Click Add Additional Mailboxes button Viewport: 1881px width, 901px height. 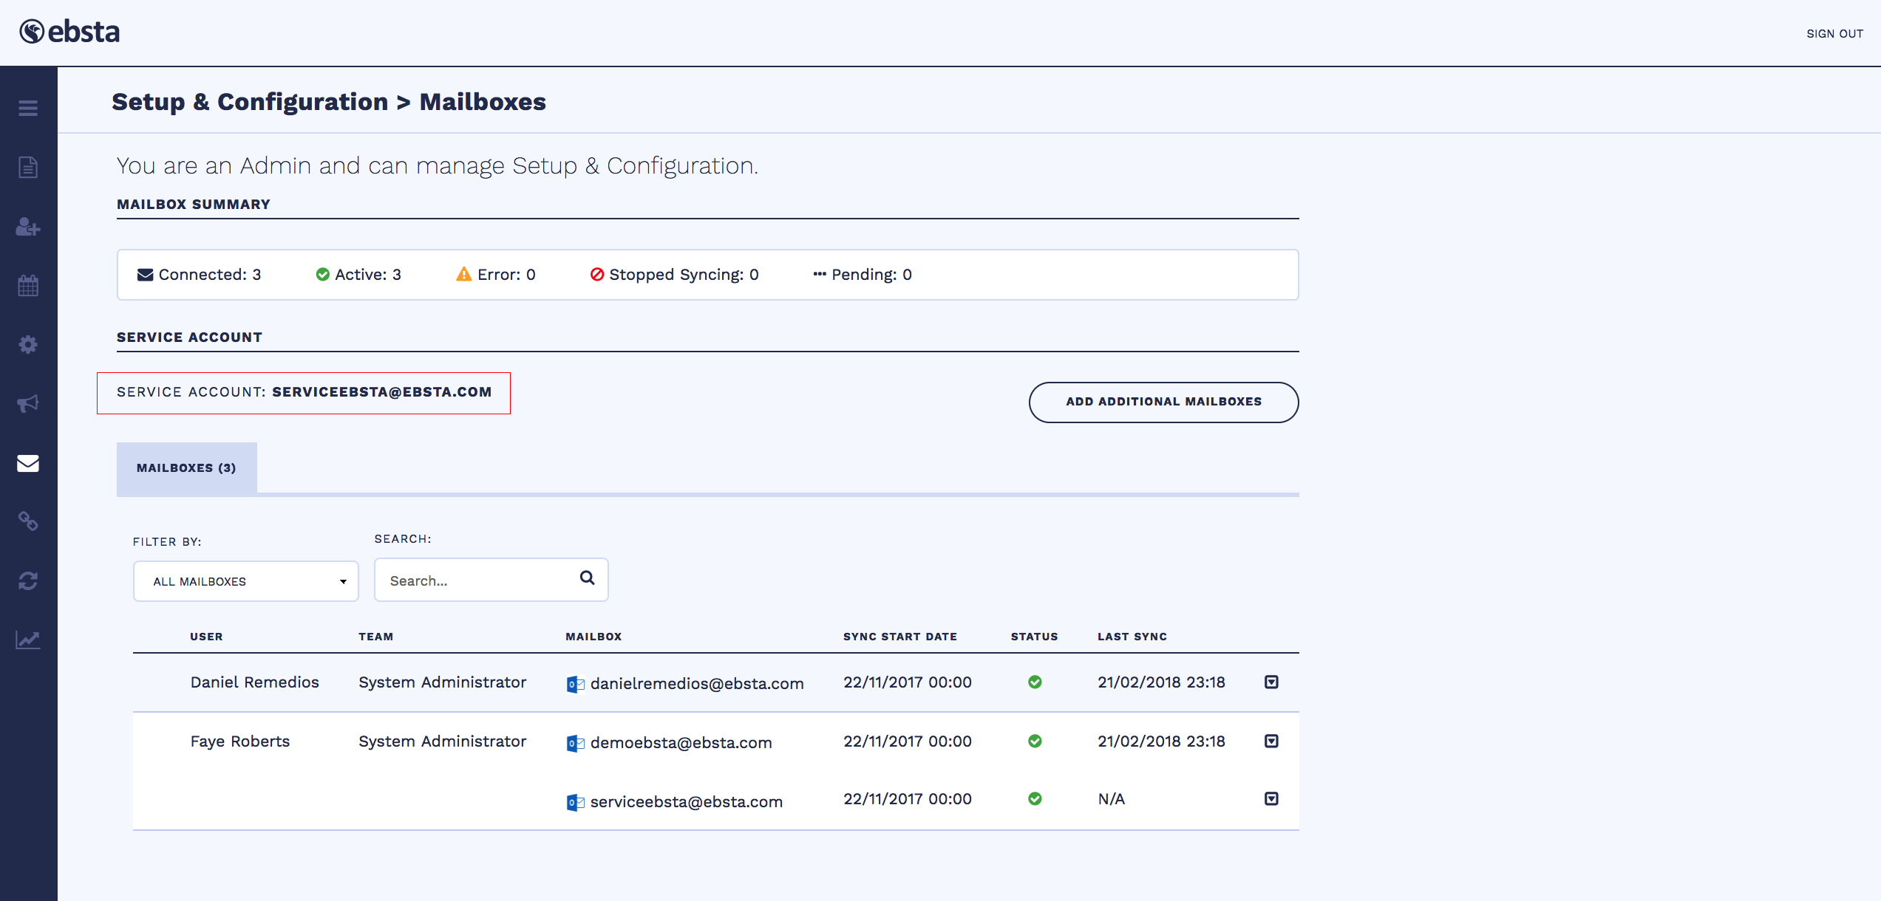click(1163, 402)
